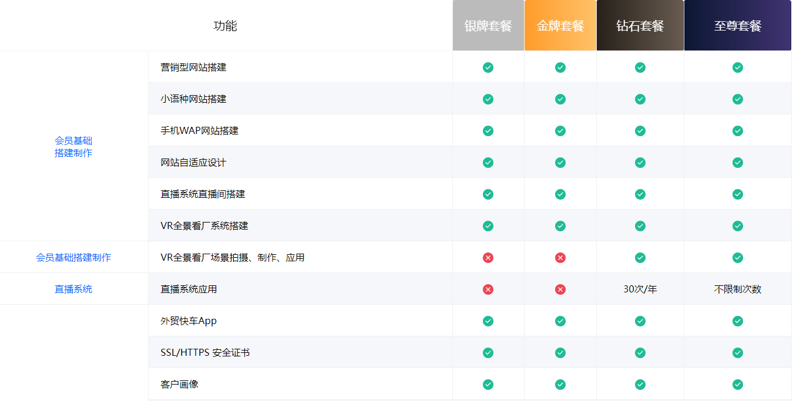Click the 银牌套餐 red cross for 直播系统应用
Viewport: 793px width, 401px height.
click(488, 289)
